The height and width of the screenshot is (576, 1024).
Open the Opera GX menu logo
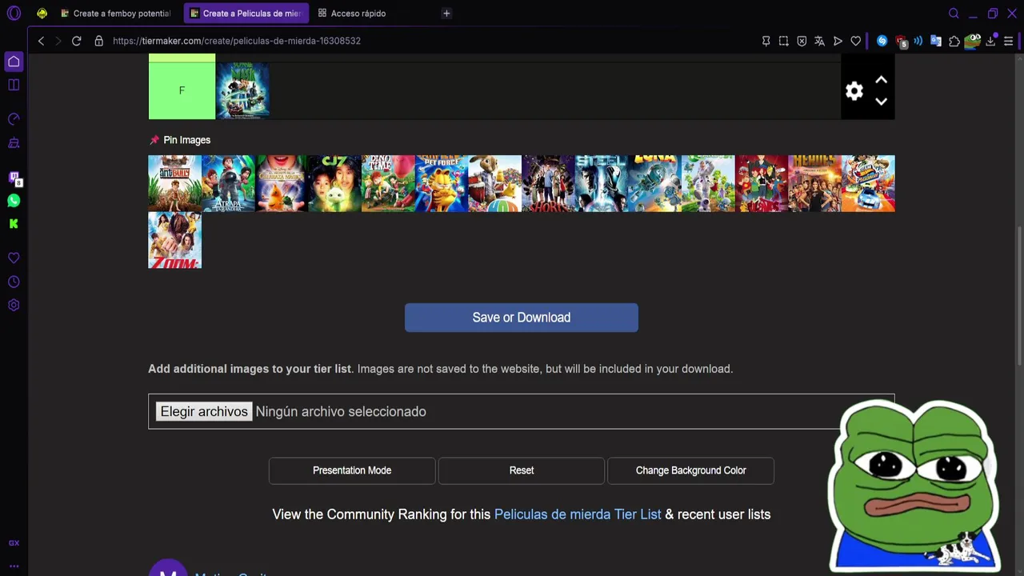14,13
